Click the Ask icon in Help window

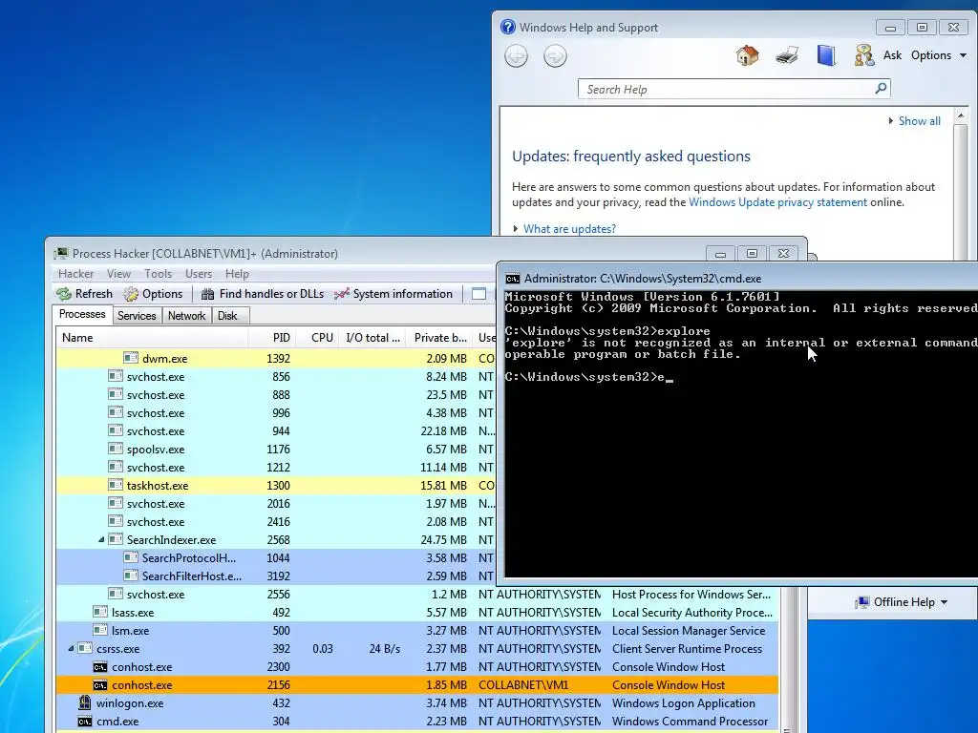(863, 55)
